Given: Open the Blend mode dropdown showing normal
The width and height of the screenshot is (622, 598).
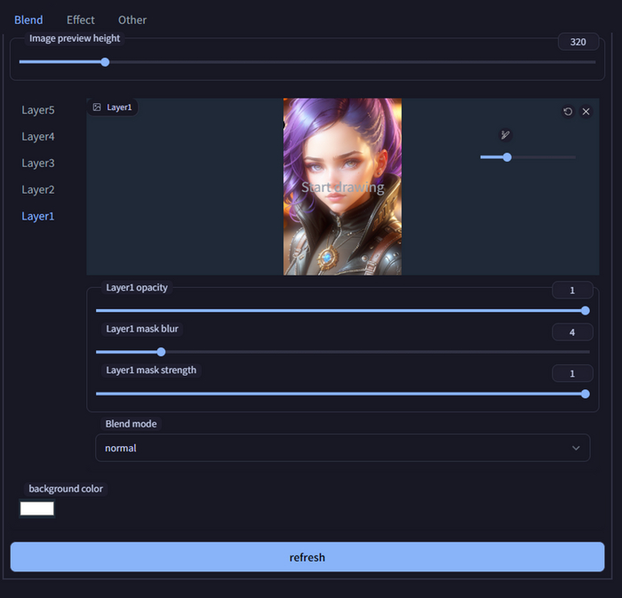Looking at the screenshot, I should click(343, 448).
